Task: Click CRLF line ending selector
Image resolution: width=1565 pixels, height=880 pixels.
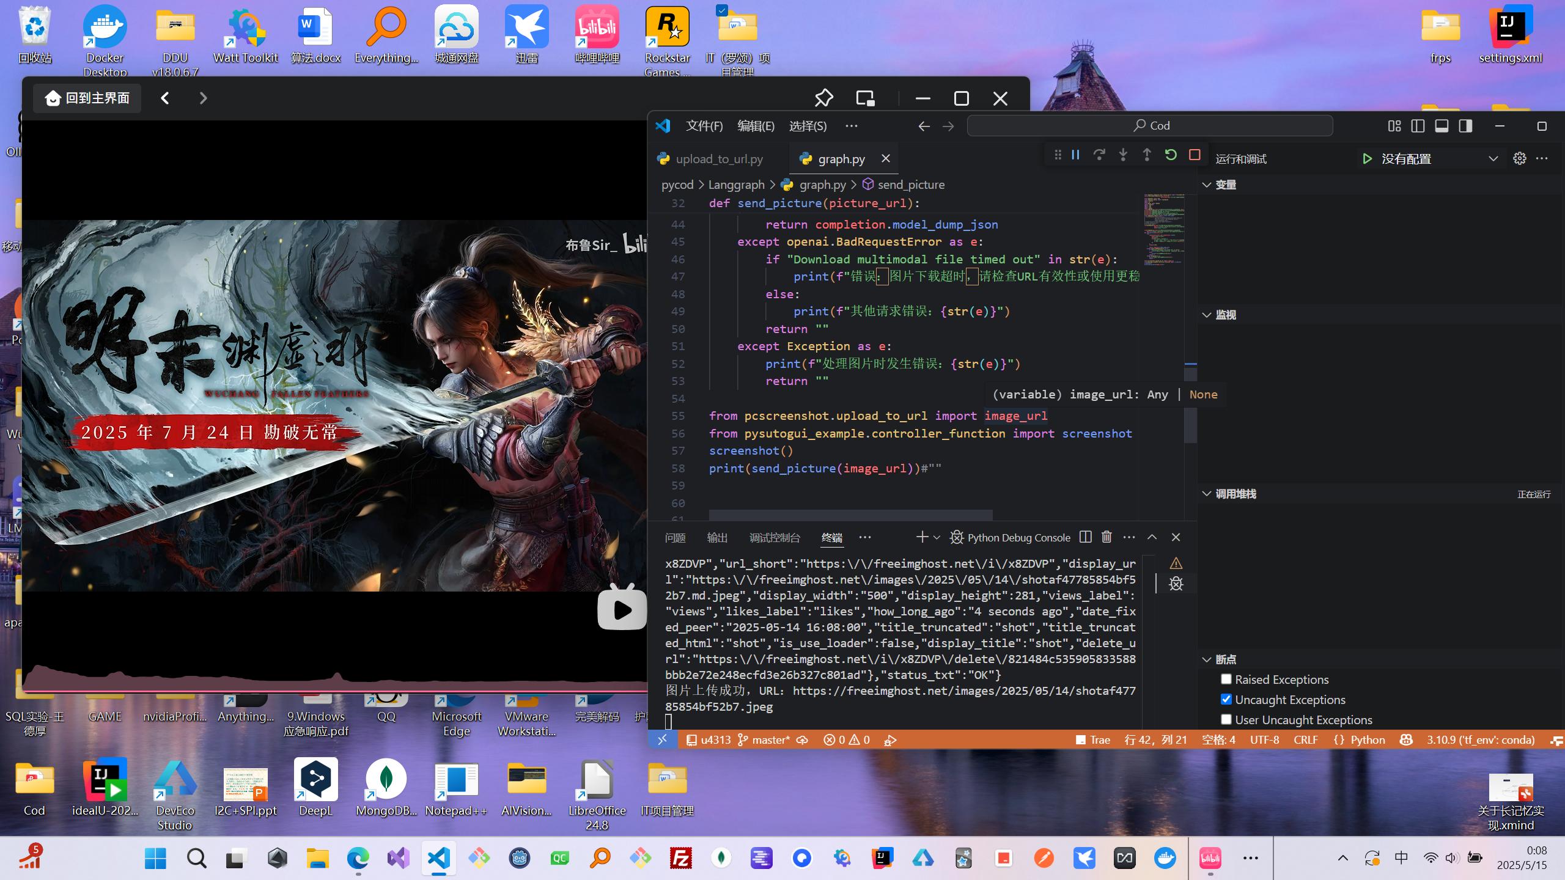Action: [1305, 740]
